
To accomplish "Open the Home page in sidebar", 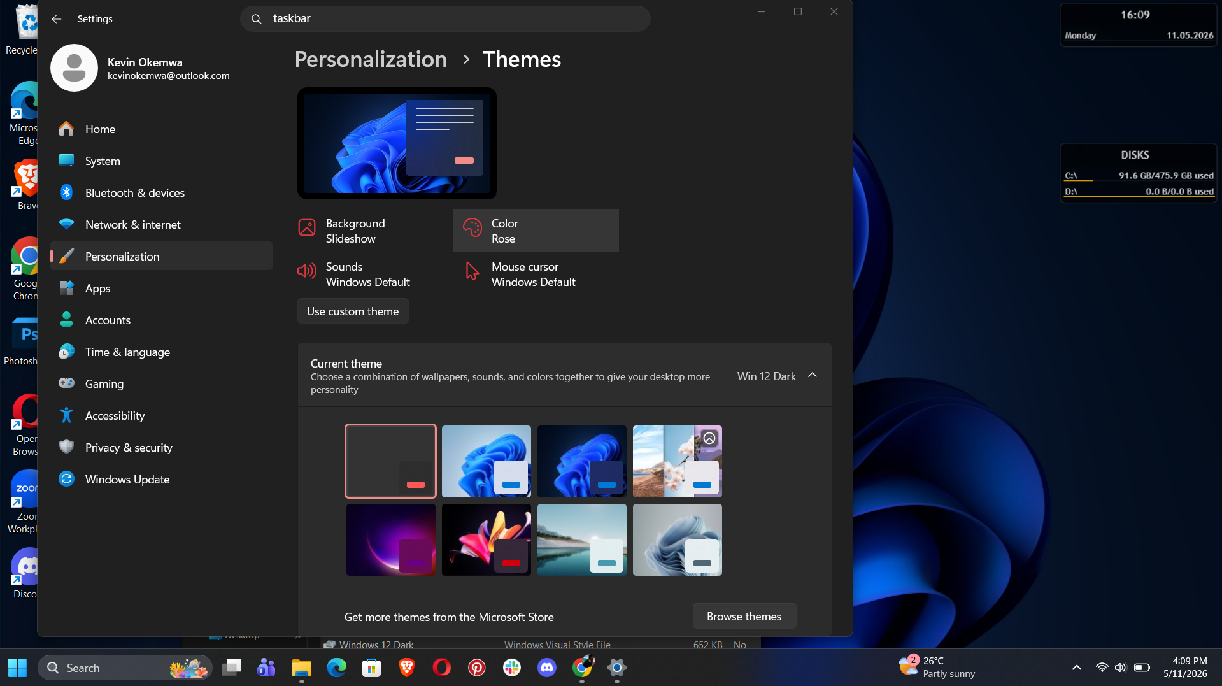I will point(161,129).
